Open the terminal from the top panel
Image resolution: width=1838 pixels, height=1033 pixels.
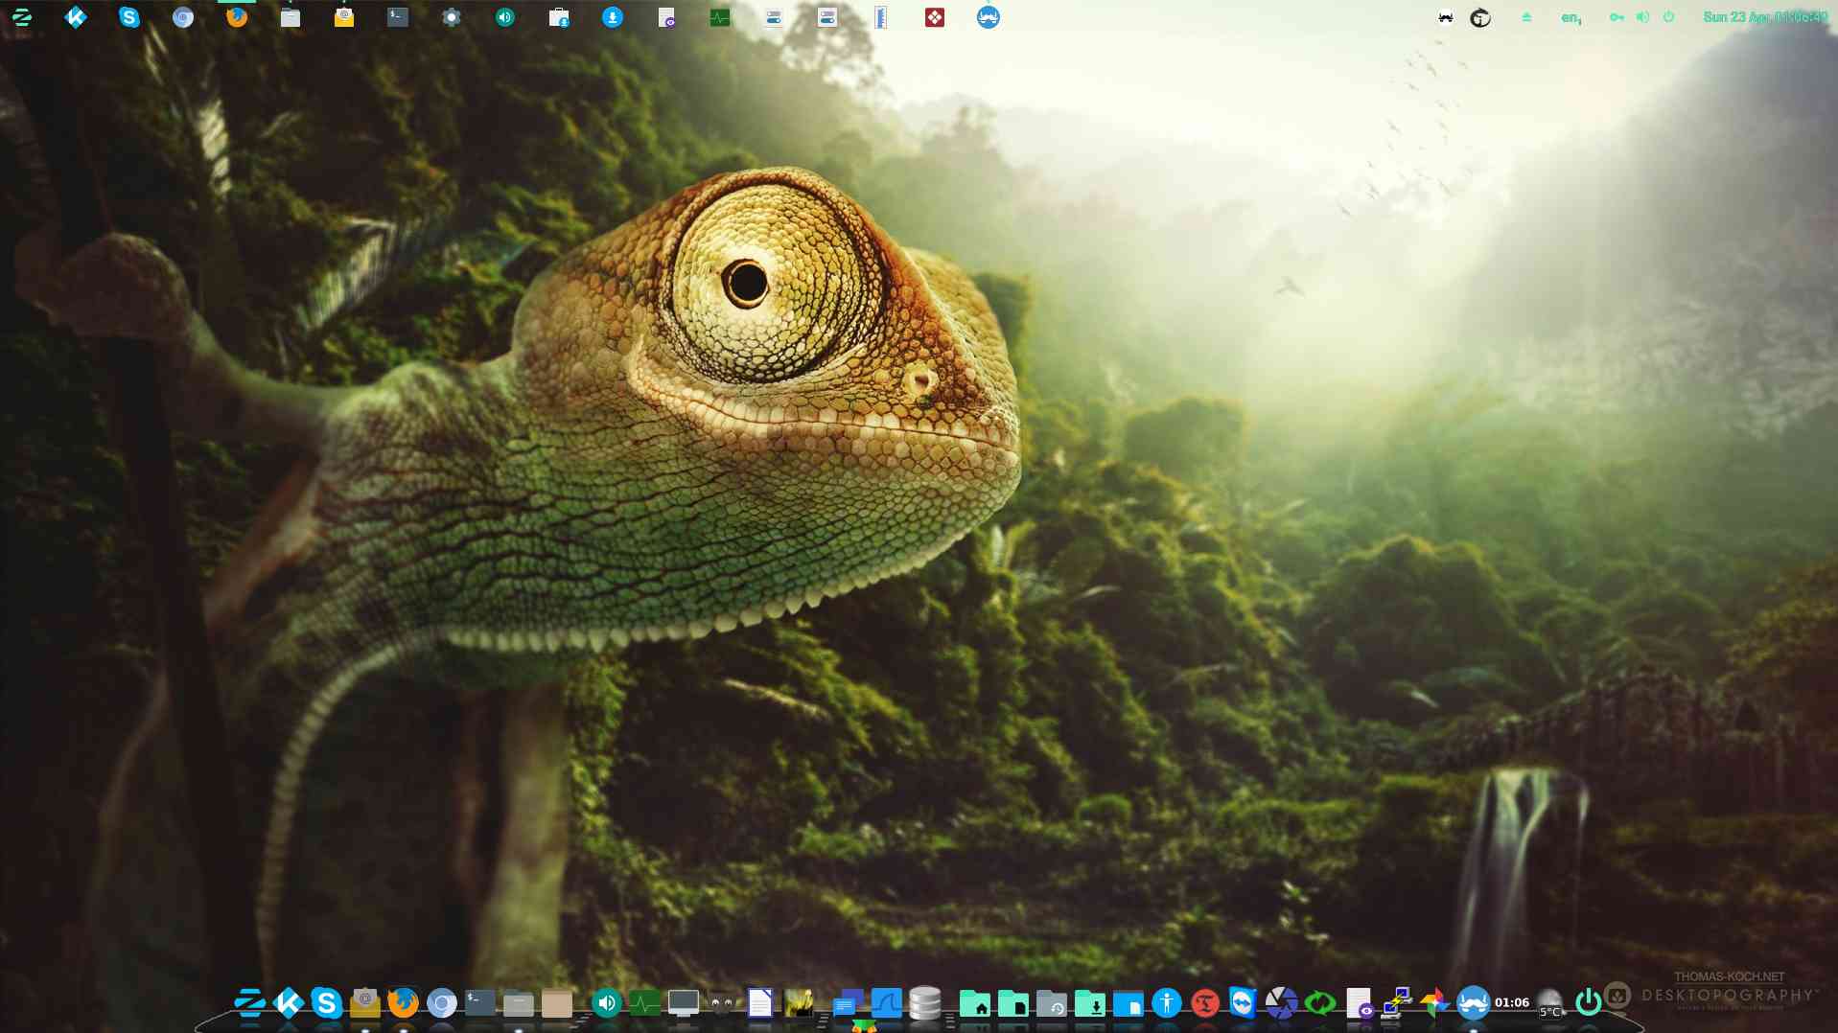tap(397, 17)
